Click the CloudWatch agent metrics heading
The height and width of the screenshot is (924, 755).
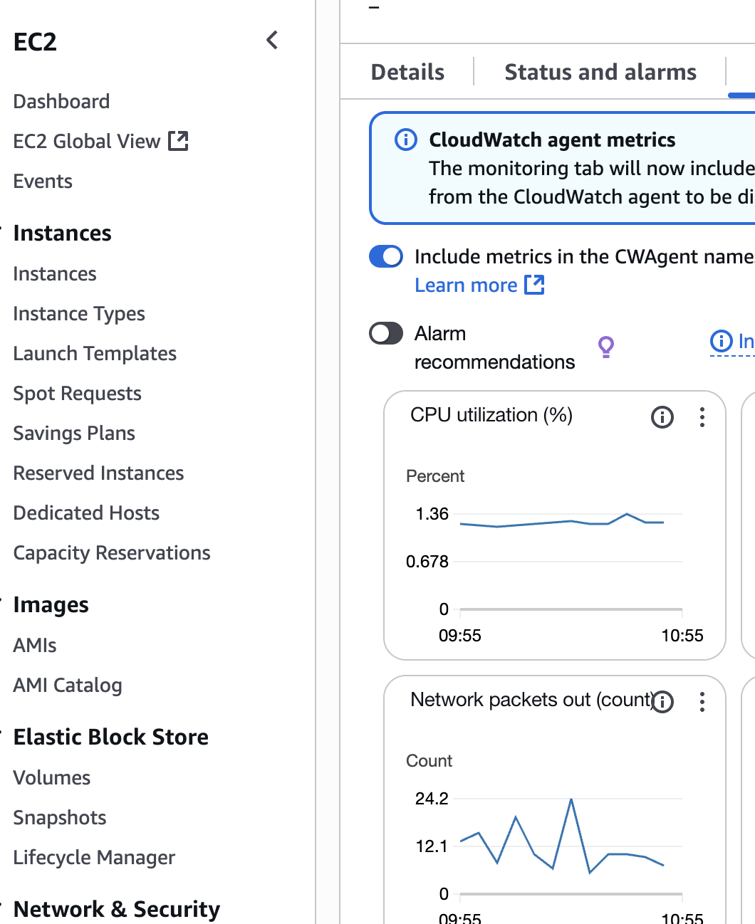[x=552, y=140]
